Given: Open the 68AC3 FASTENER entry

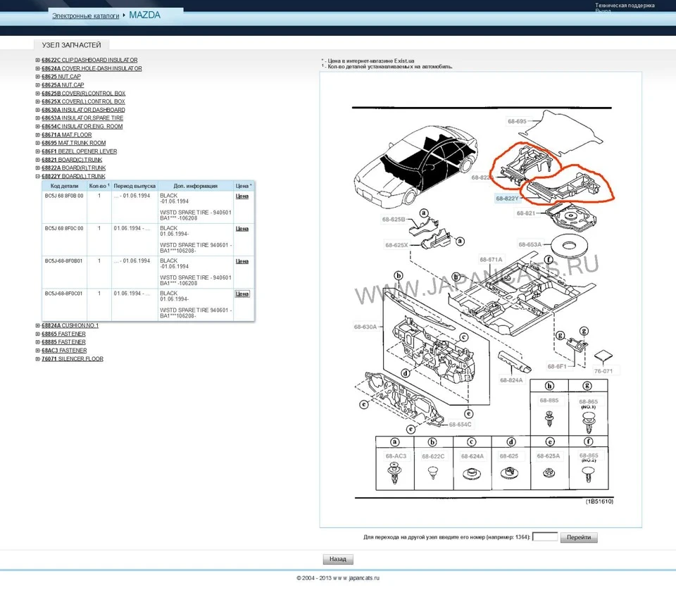Looking at the screenshot, I should click(x=64, y=351).
